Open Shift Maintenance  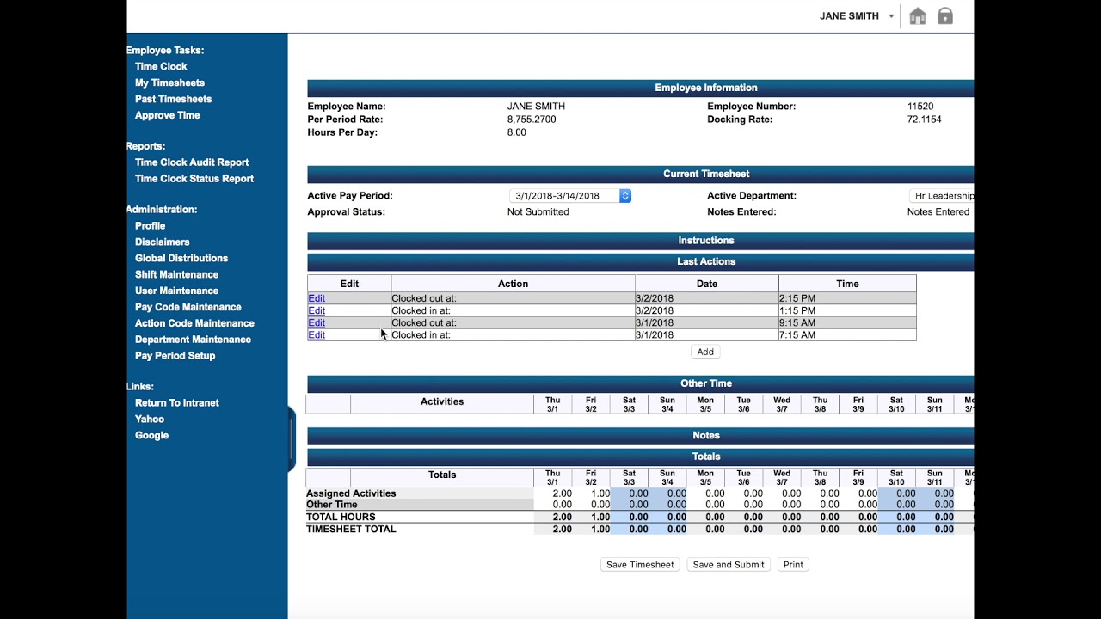(176, 275)
